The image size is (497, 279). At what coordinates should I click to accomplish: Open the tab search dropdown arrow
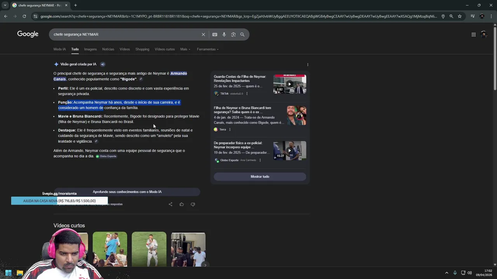tap(5, 5)
